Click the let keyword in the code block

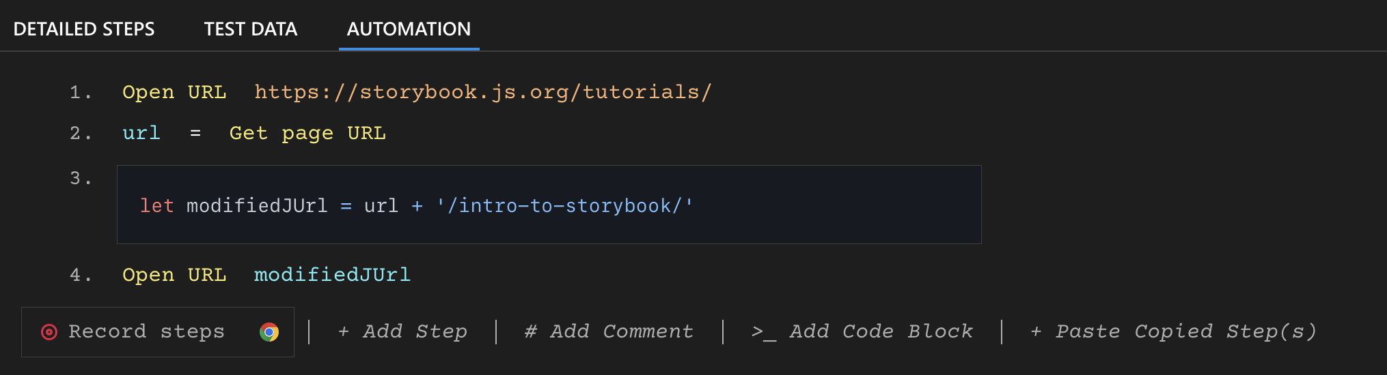156,206
